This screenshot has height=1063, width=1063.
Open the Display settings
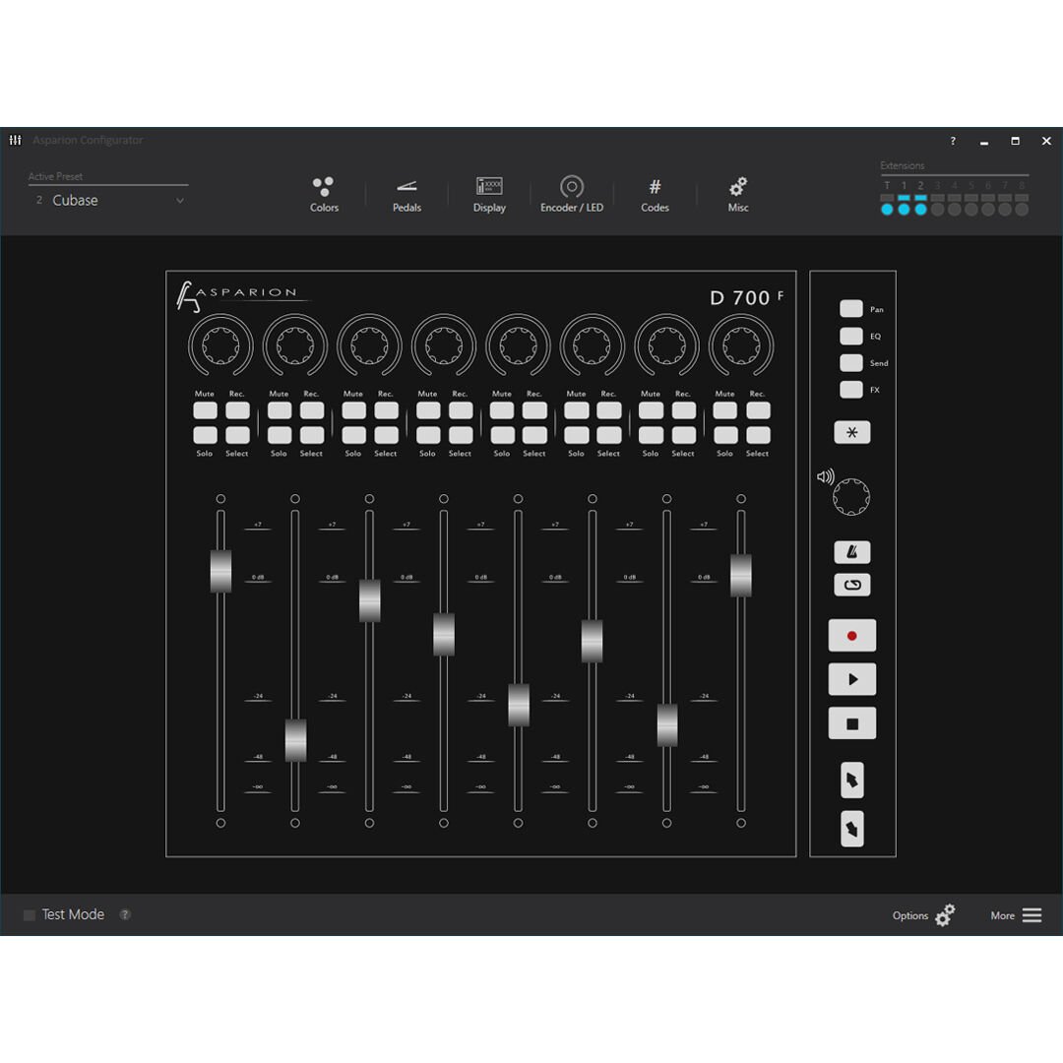[489, 193]
